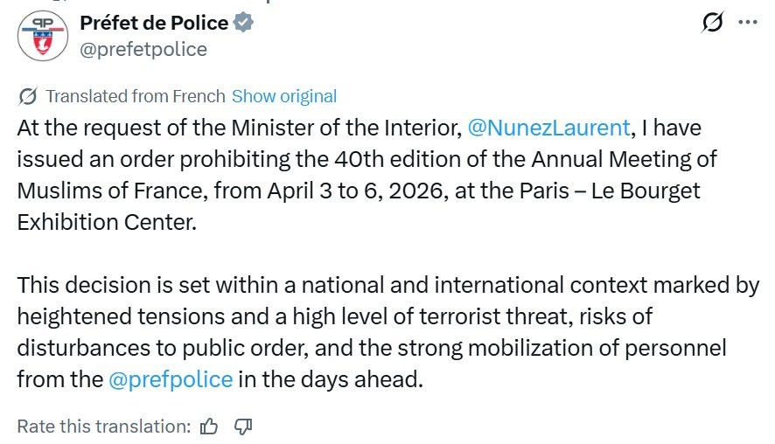This screenshot has width=775, height=444.
Task: Click the paragraph starting "This decision is set"
Action: 385,332
